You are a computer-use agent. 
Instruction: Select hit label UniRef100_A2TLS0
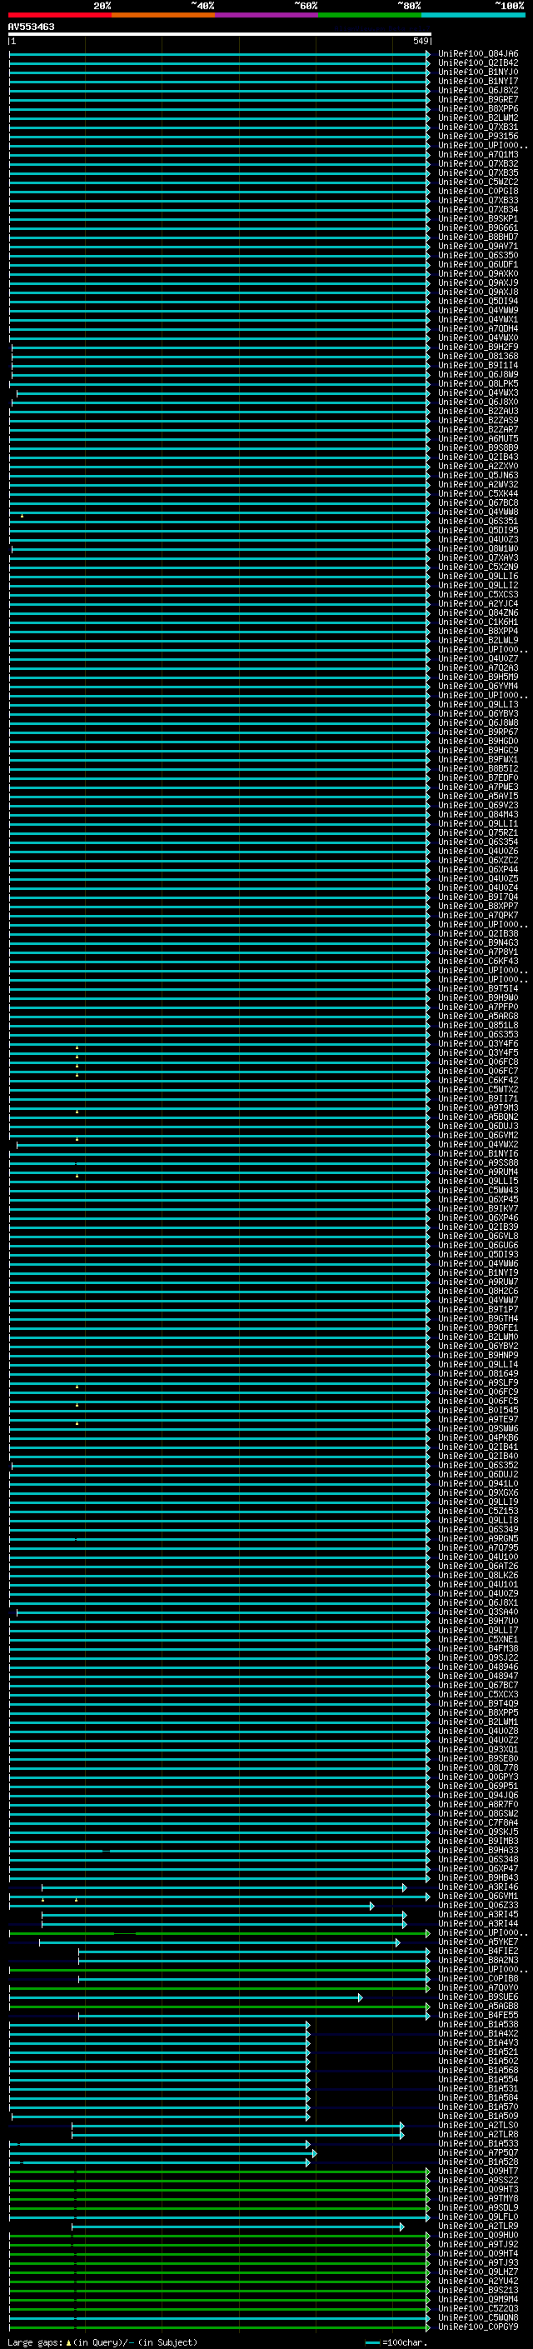[478, 2126]
